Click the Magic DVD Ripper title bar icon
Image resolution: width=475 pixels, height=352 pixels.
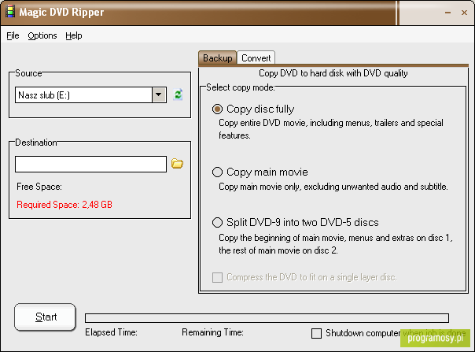[x=9, y=12]
